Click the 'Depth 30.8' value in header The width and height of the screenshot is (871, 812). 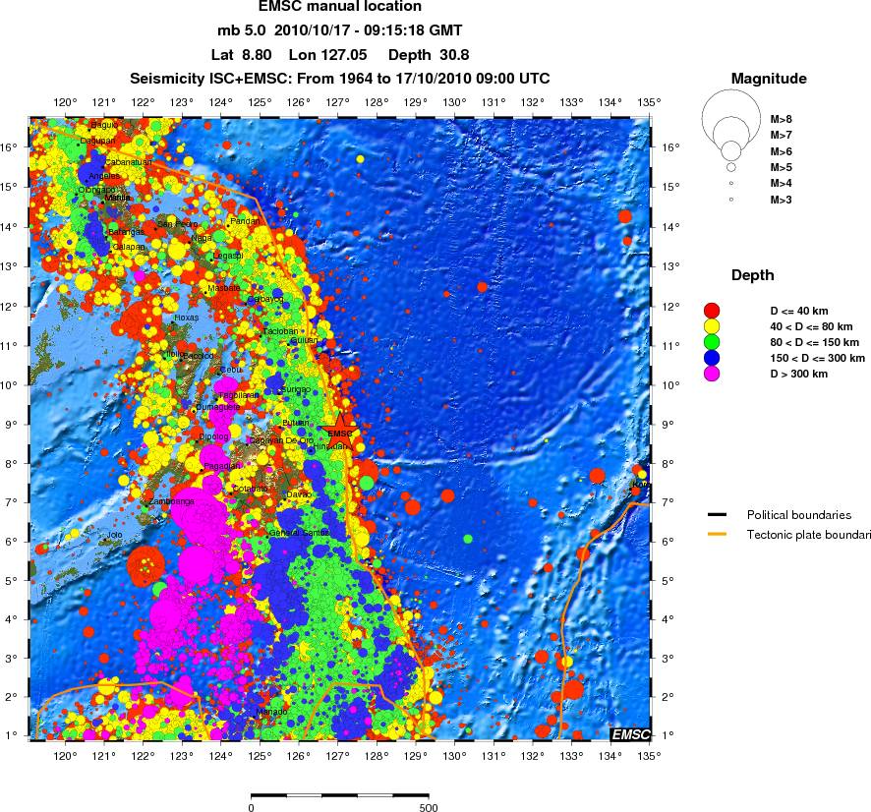429,55
